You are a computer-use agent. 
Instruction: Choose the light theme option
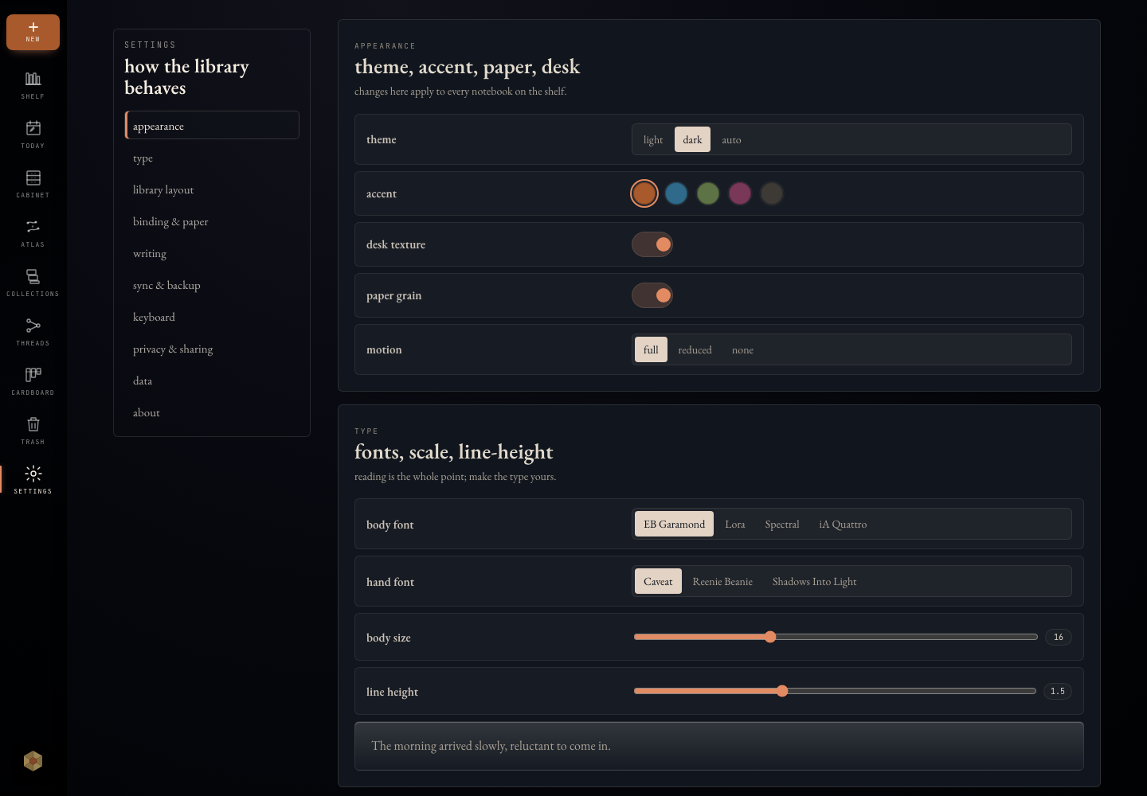(653, 139)
